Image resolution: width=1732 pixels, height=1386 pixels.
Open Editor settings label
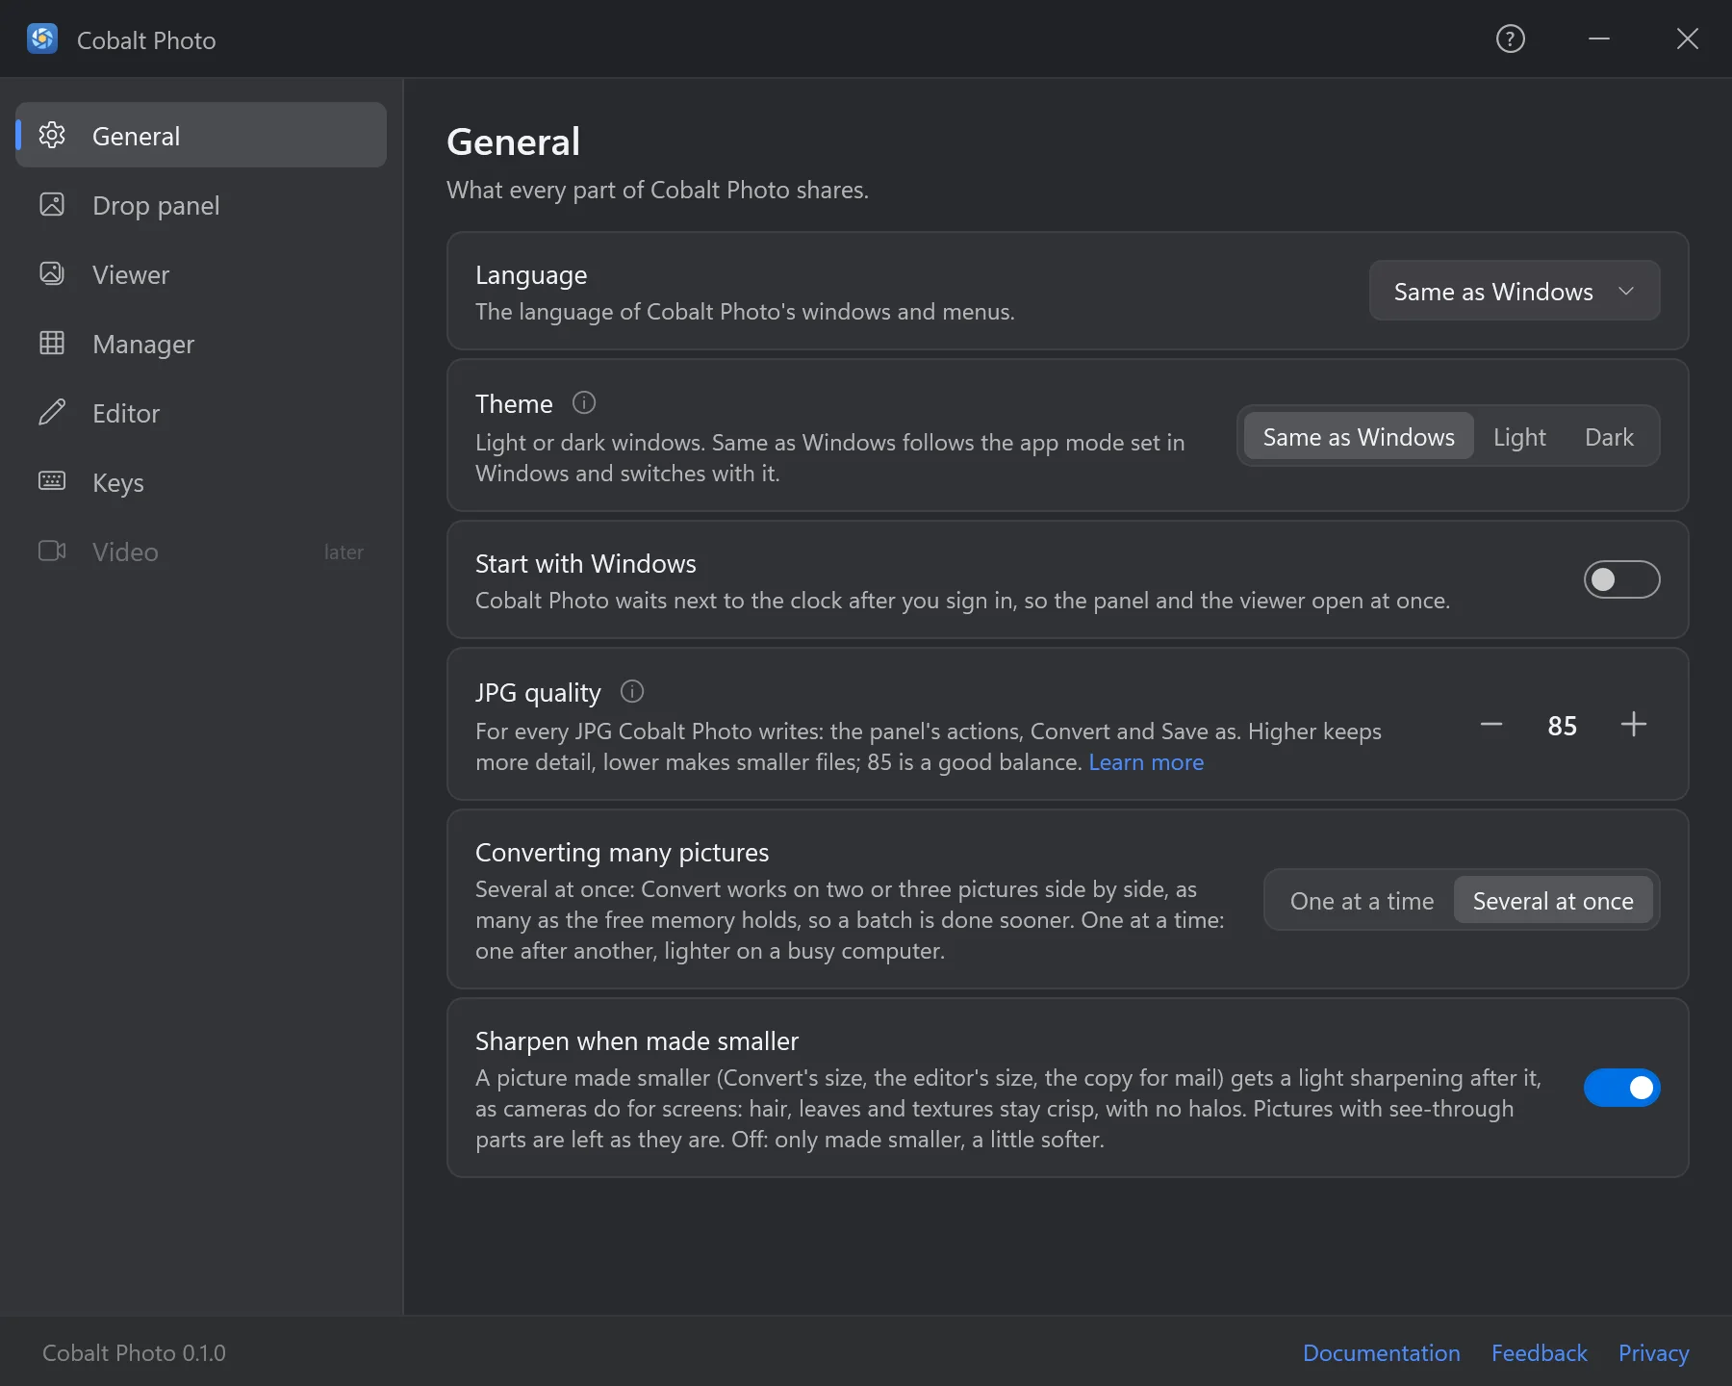coord(126,413)
